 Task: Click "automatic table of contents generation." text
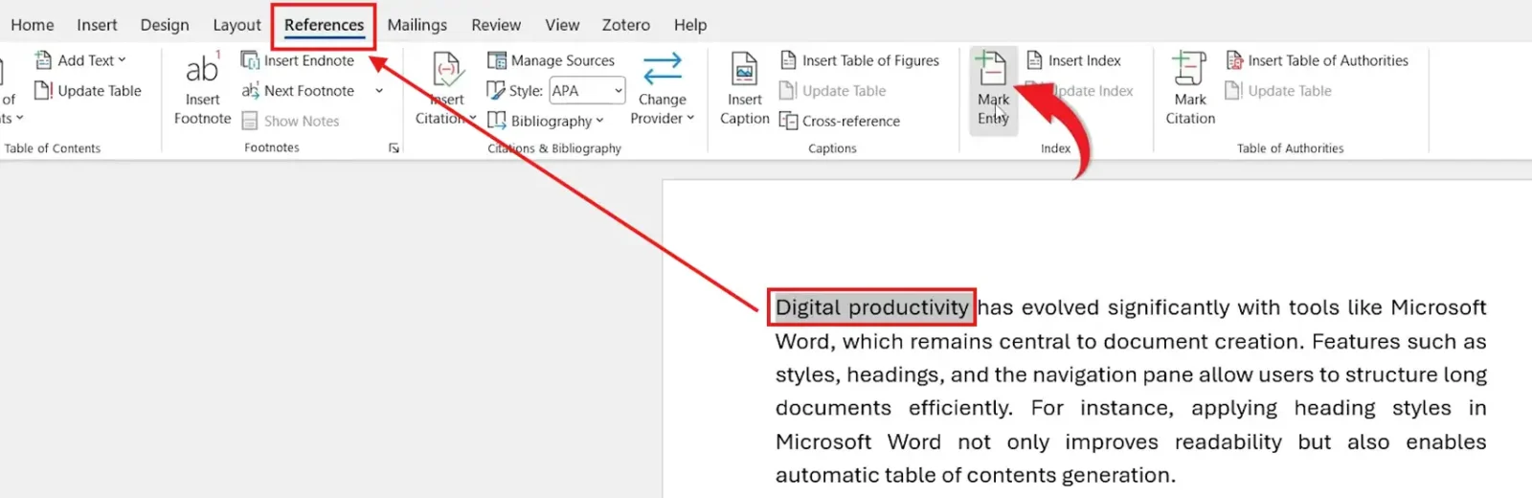click(x=976, y=475)
